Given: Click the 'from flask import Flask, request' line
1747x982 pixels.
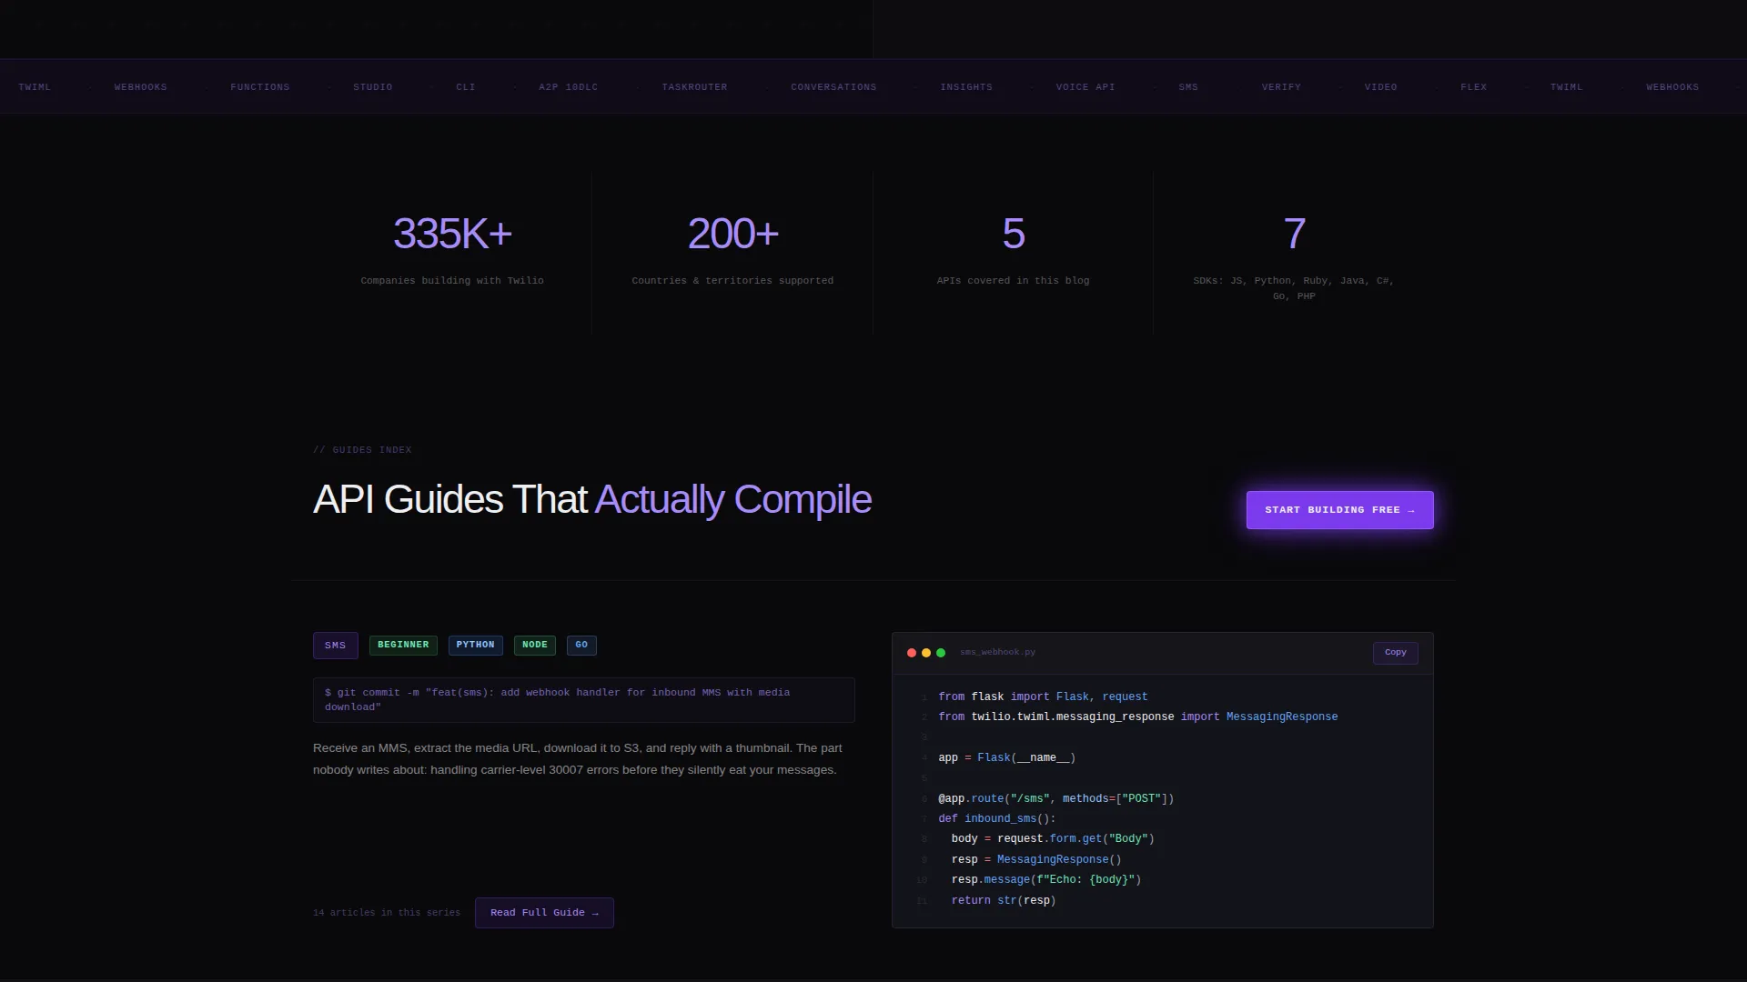Looking at the screenshot, I should point(1043,697).
